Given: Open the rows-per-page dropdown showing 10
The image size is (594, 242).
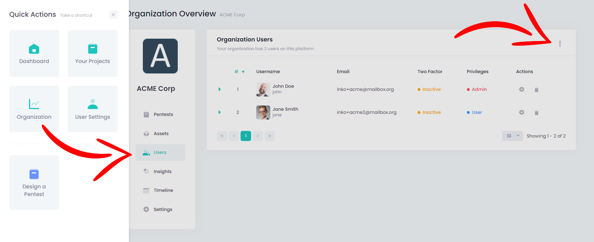Looking at the screenshot, I should 512,136.
